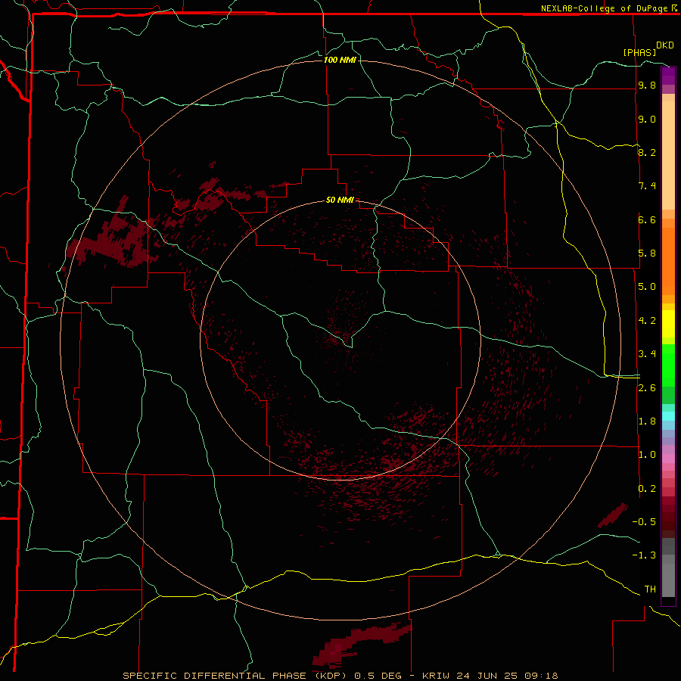Click the 100 NMI range ring label
The width and height of the screenshot is (681, 681).
pos(340,60)
